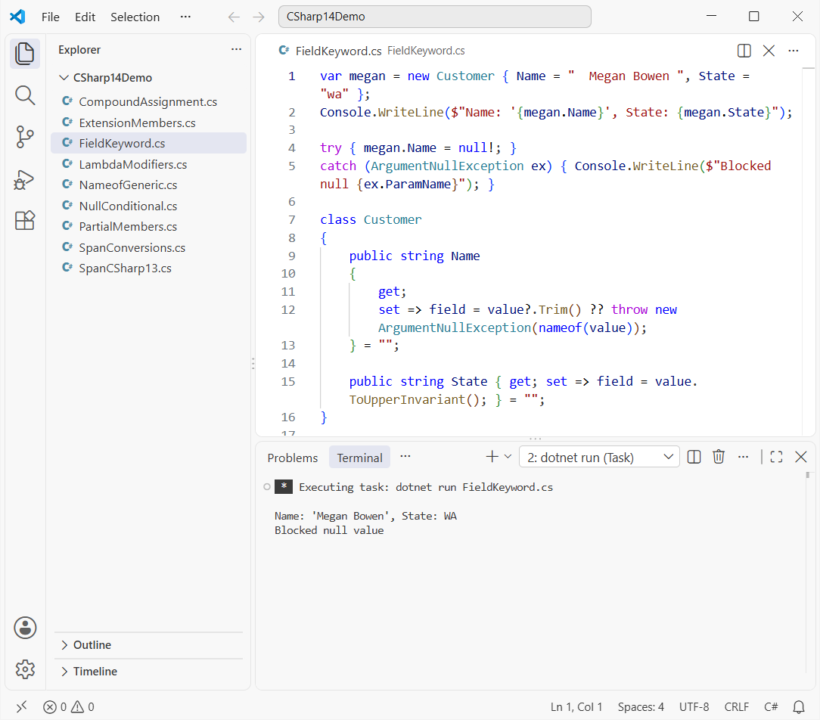Go forward with the right arrow

(259, 17)
